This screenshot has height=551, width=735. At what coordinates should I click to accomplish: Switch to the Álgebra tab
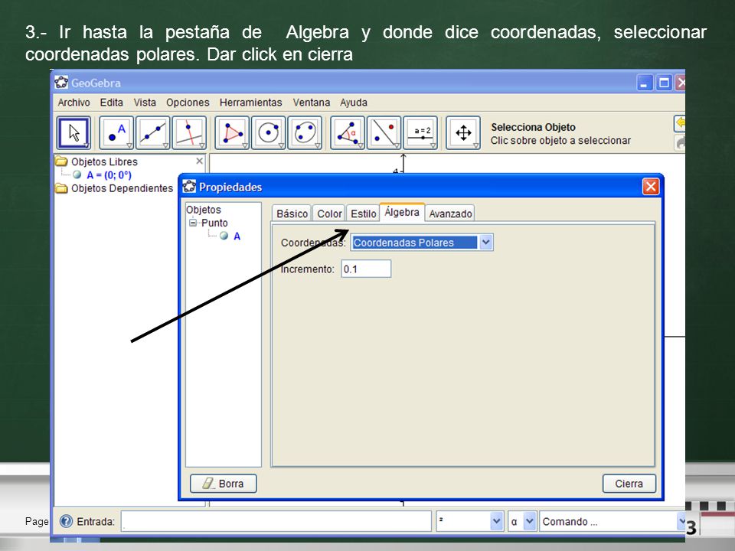pos(402,212)
